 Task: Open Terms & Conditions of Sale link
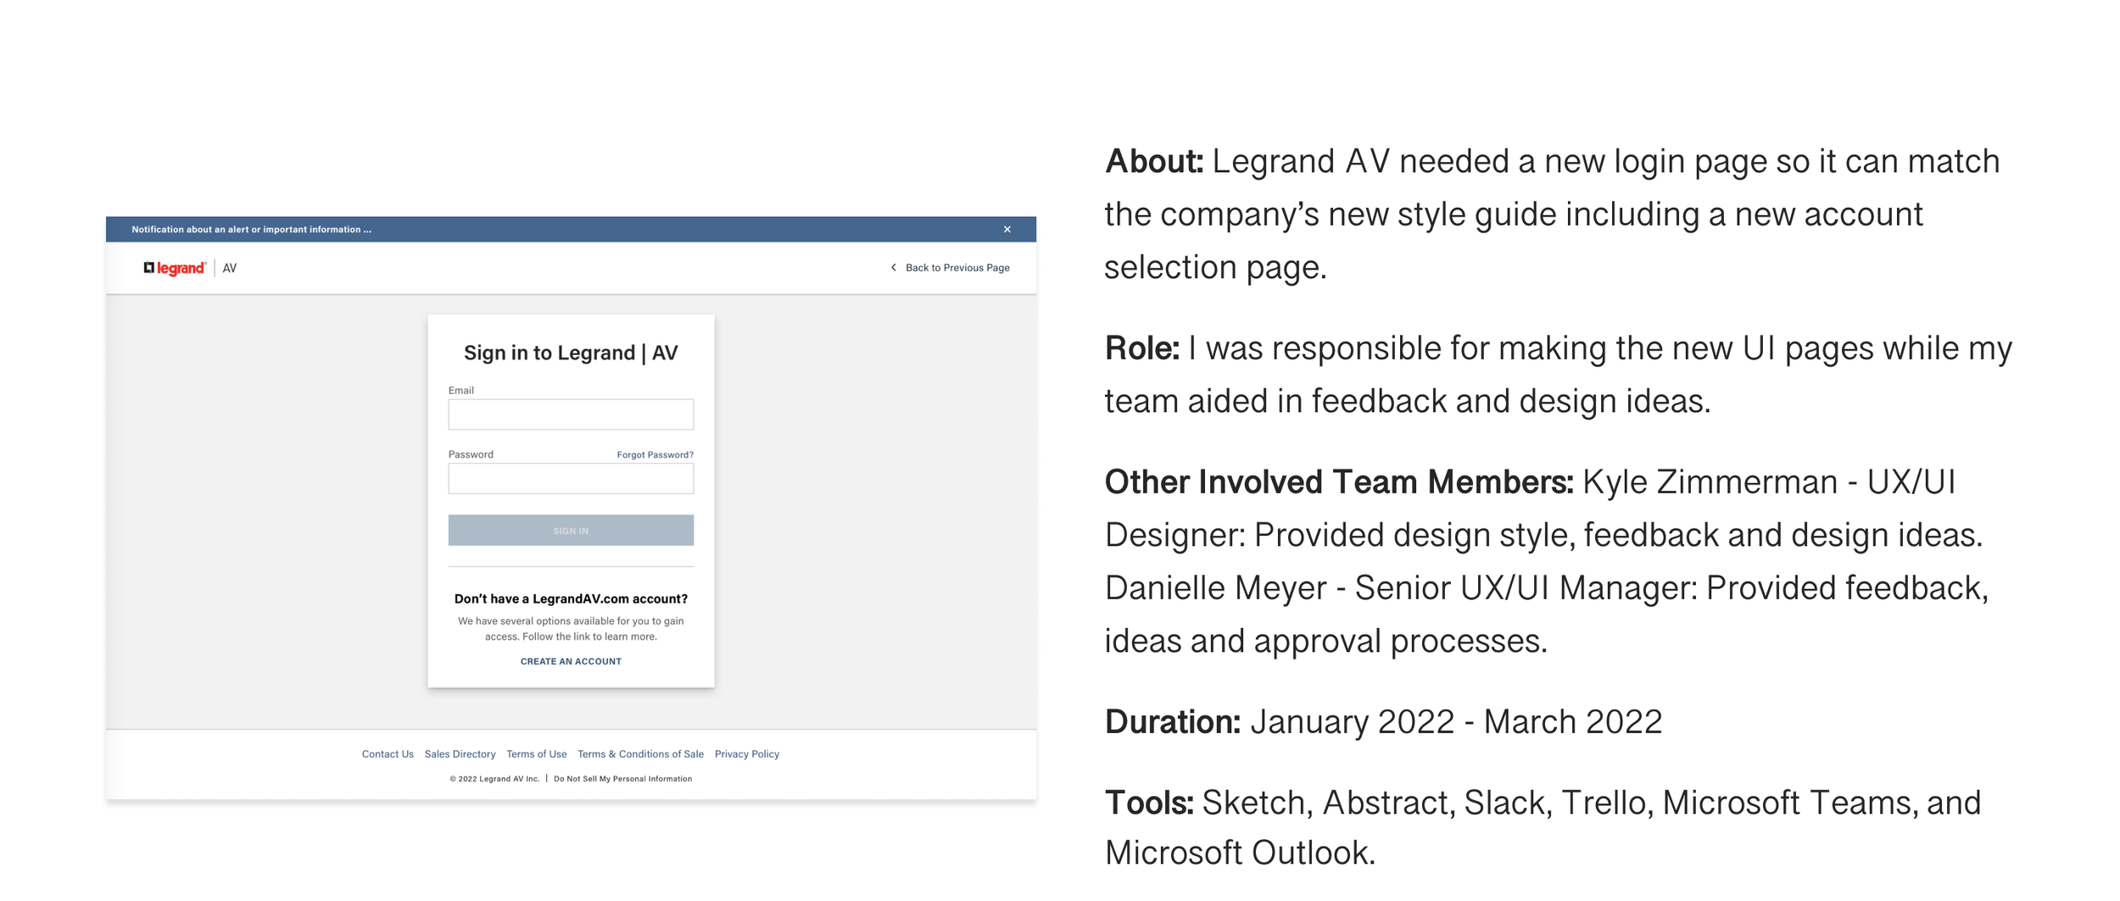point(640,754)
